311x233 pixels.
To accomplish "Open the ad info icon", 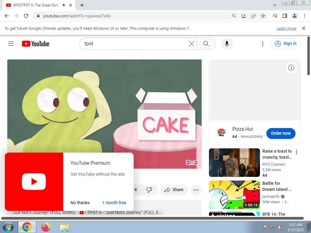I will click(291, 68).
